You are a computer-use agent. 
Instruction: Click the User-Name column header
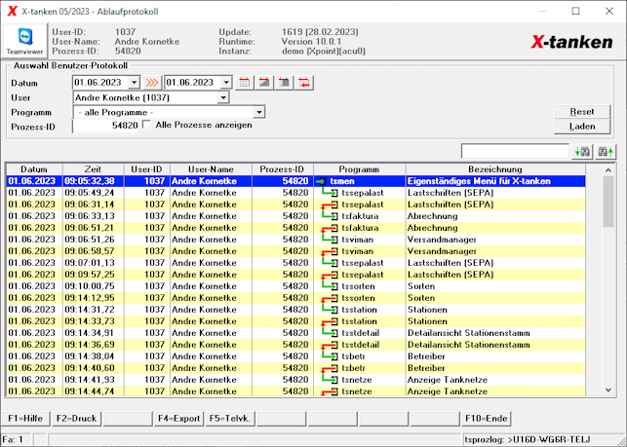[x=211, y=169]
